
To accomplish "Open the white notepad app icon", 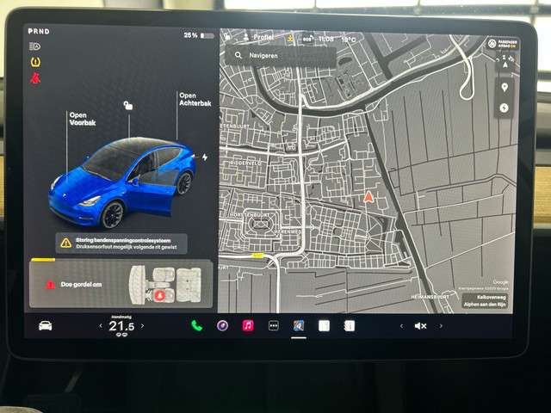I will pyautogui.click(x=324, y=326).
